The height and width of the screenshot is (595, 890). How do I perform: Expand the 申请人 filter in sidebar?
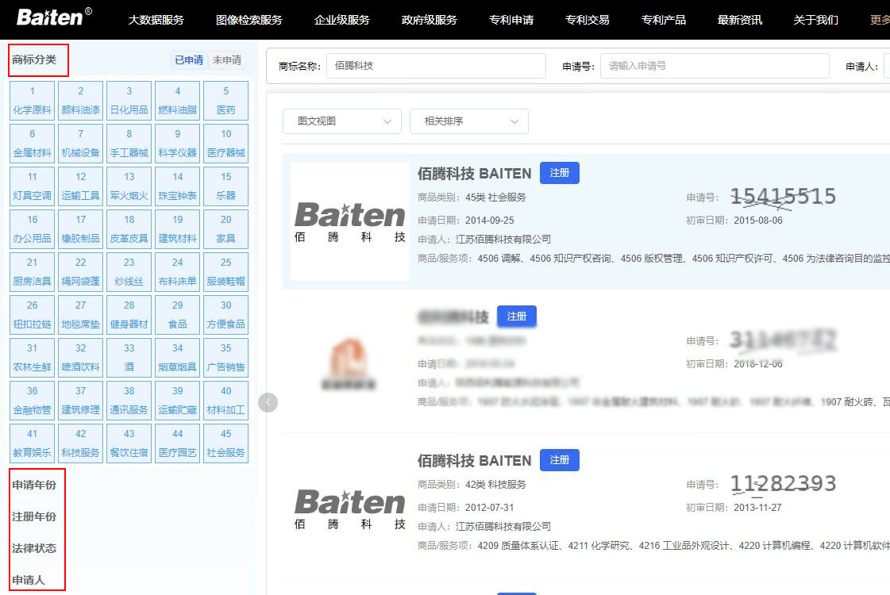click(x=29, y=580)
